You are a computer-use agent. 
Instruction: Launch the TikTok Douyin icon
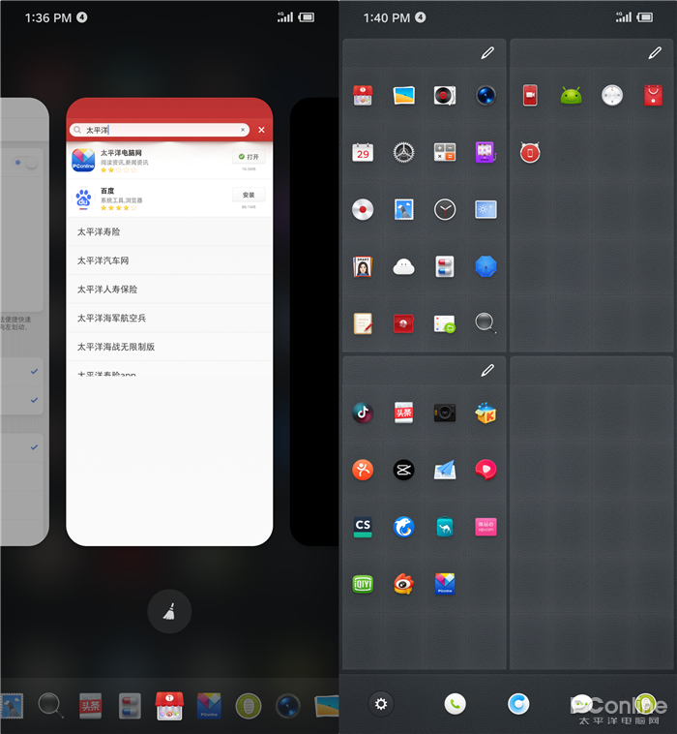click(x=363, y=413)
